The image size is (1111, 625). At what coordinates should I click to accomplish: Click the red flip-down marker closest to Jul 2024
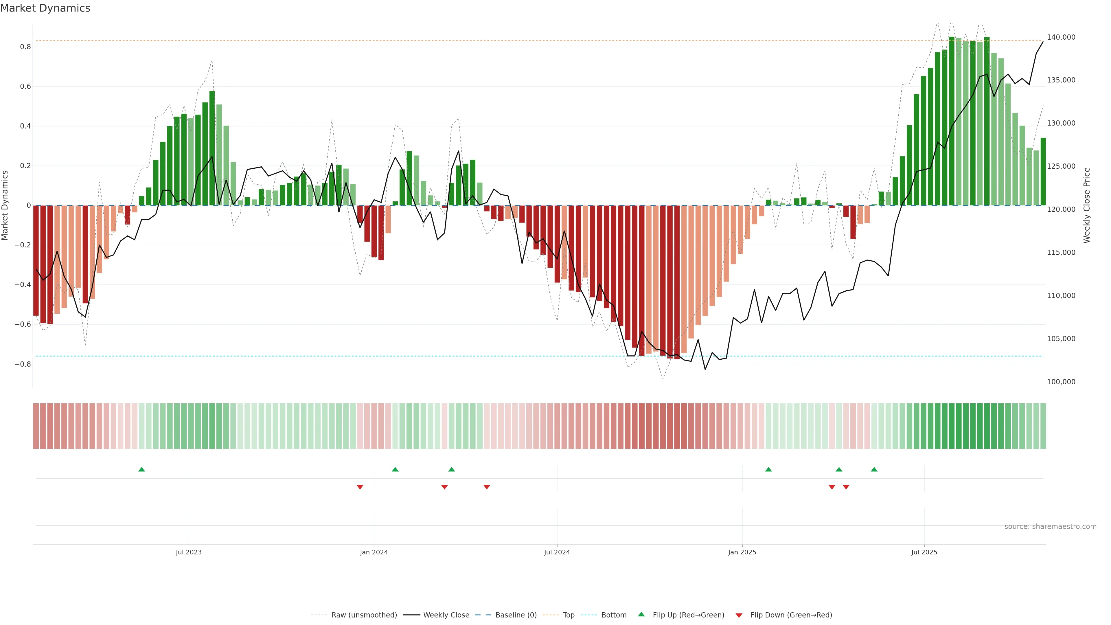coord(486,487)
